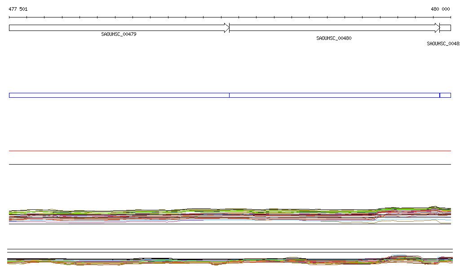
Task: Click the double black line above the bottom plot
Action: (230, 250)
